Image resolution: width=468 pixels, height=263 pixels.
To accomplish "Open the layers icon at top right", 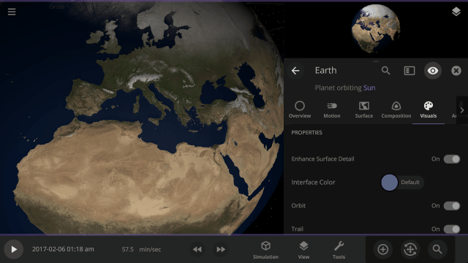I will 456,12.
